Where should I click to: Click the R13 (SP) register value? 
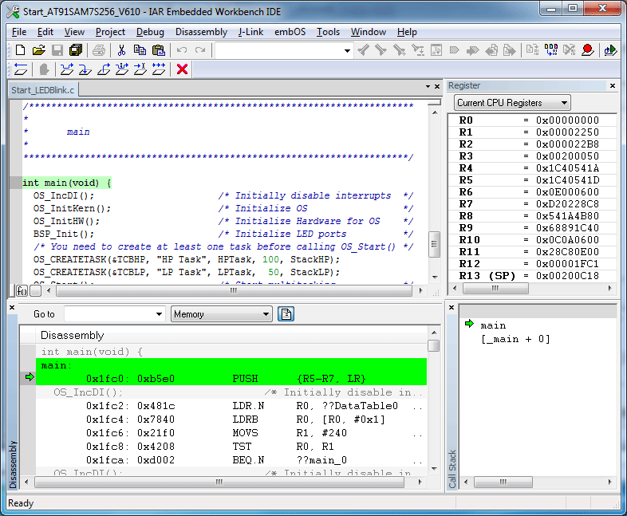tap(567, 276)
